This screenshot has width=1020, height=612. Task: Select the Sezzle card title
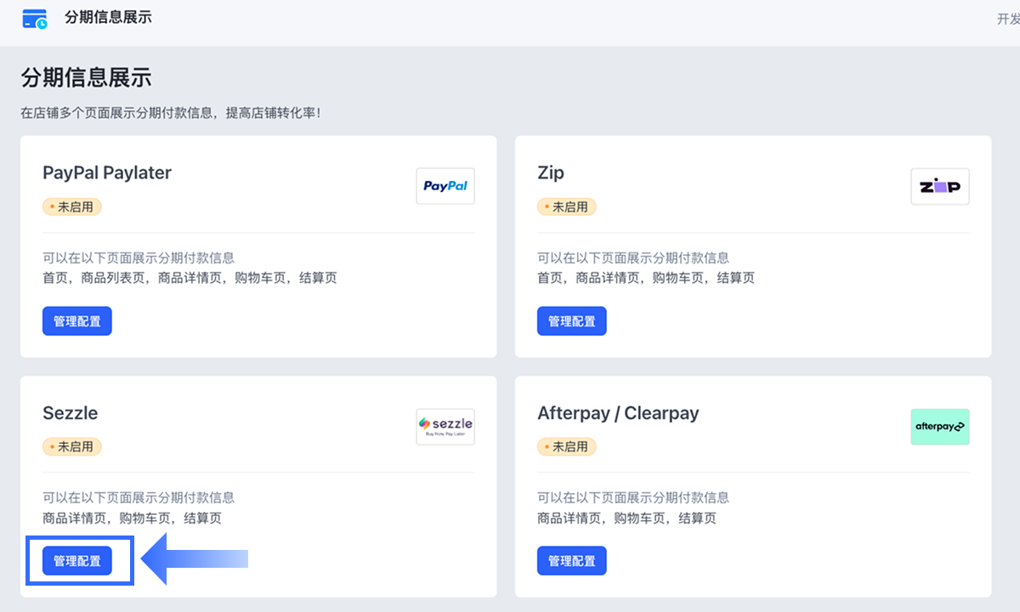point(71,413)
